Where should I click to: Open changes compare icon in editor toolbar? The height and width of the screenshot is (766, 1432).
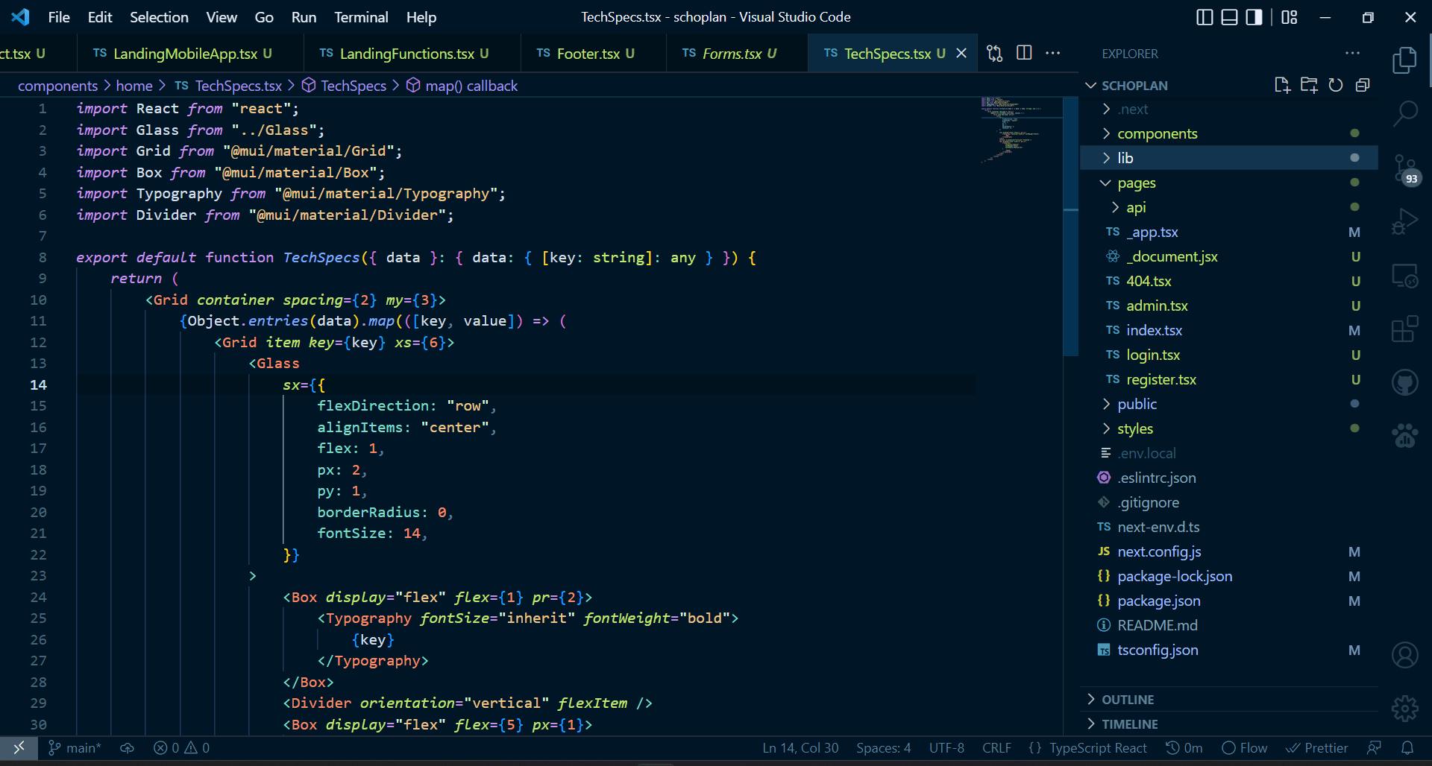(995, 53)
